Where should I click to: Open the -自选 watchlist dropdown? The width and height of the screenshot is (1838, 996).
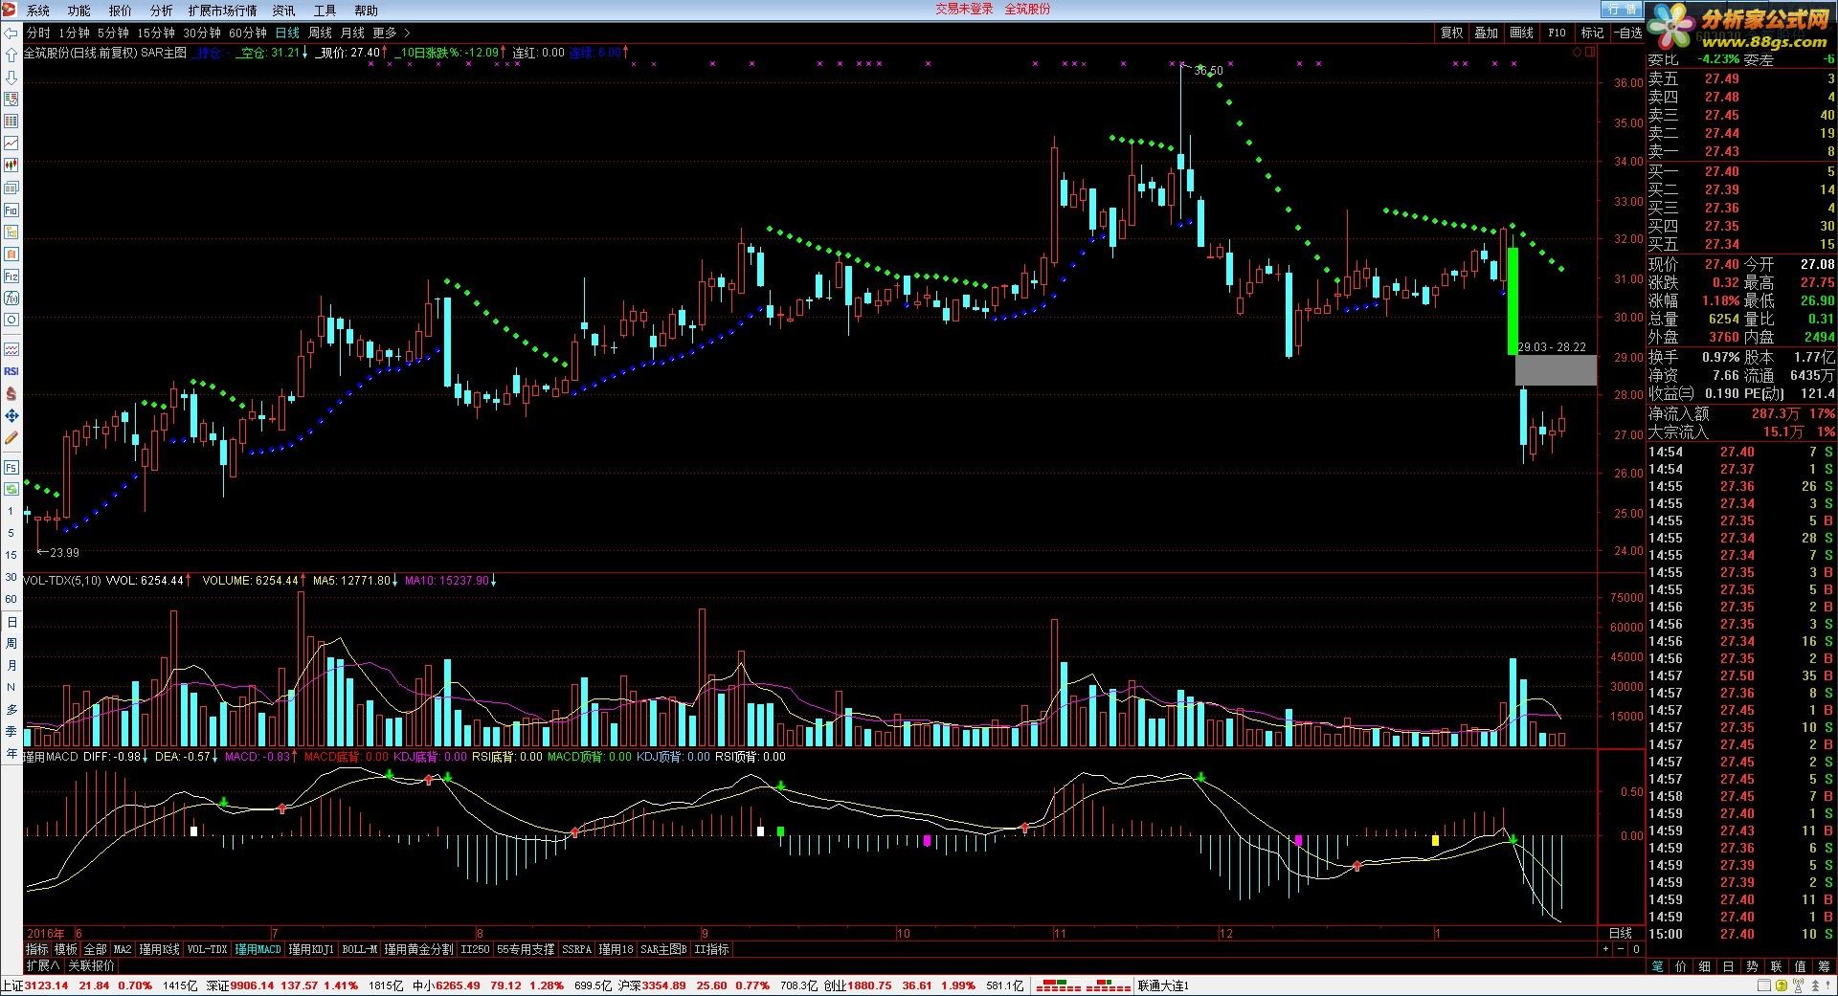[x=1627, y=33]
